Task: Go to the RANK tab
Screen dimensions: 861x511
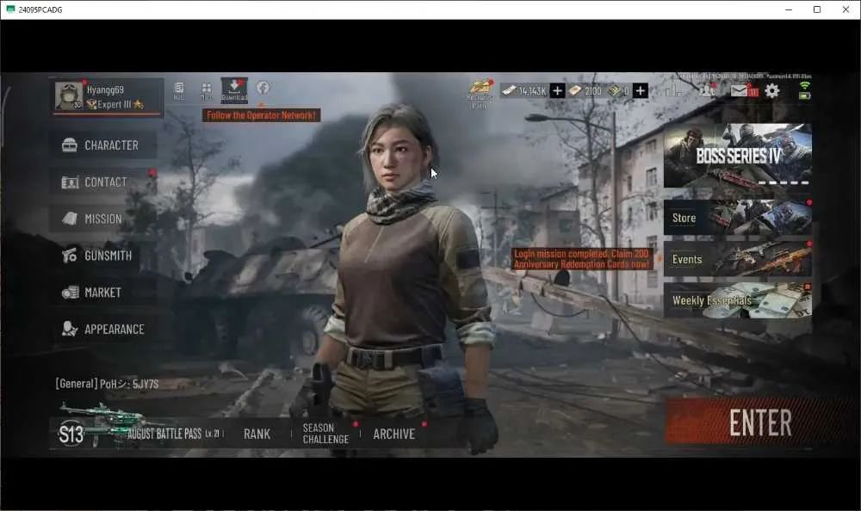Action: tap(257, 434)
